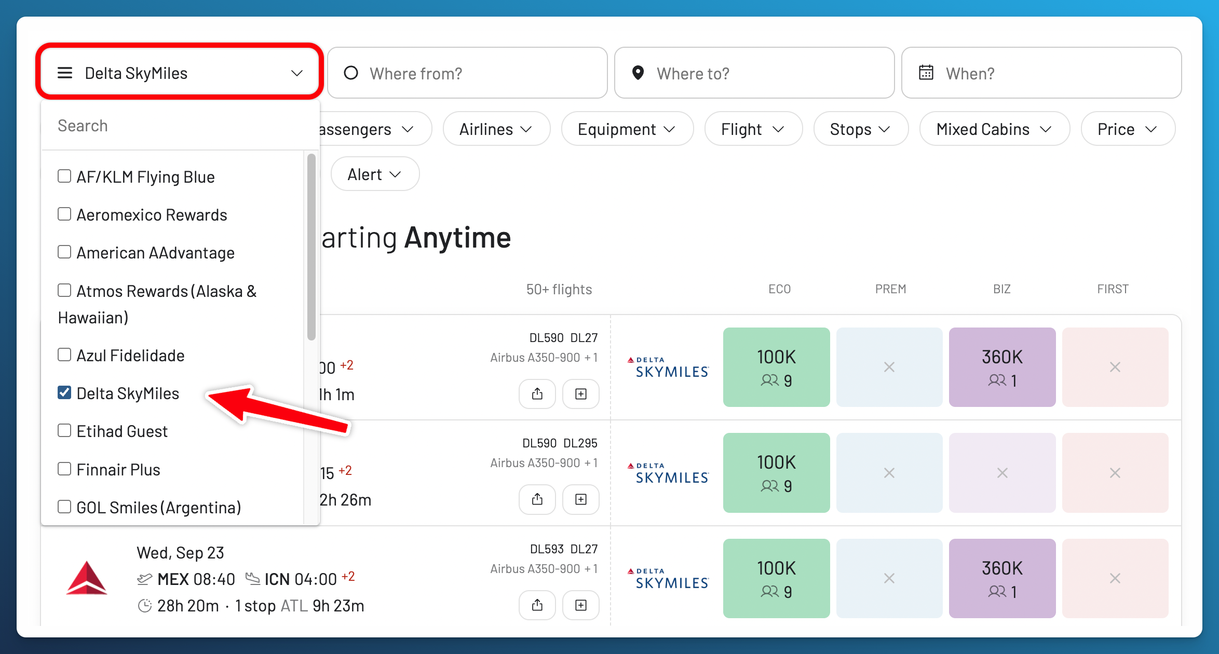Viewport: 1219px width, 654px height.
Task: Click the Where from input field
Action: (467, 73)
